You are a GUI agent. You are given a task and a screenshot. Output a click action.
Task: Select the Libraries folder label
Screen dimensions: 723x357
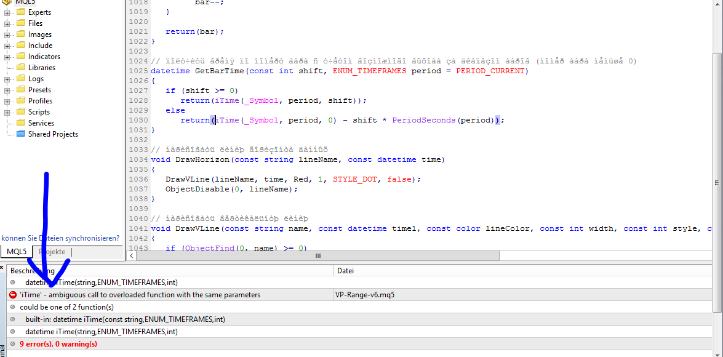coord(41,68)
